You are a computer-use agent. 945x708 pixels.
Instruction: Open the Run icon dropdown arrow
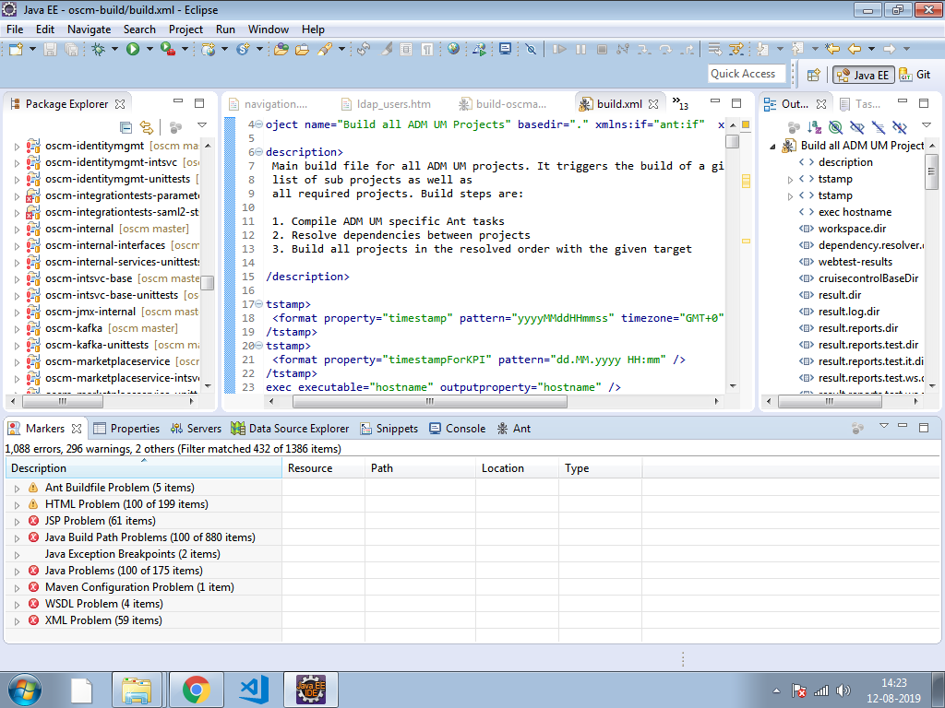pyautogui.click(x=149, y=50)
